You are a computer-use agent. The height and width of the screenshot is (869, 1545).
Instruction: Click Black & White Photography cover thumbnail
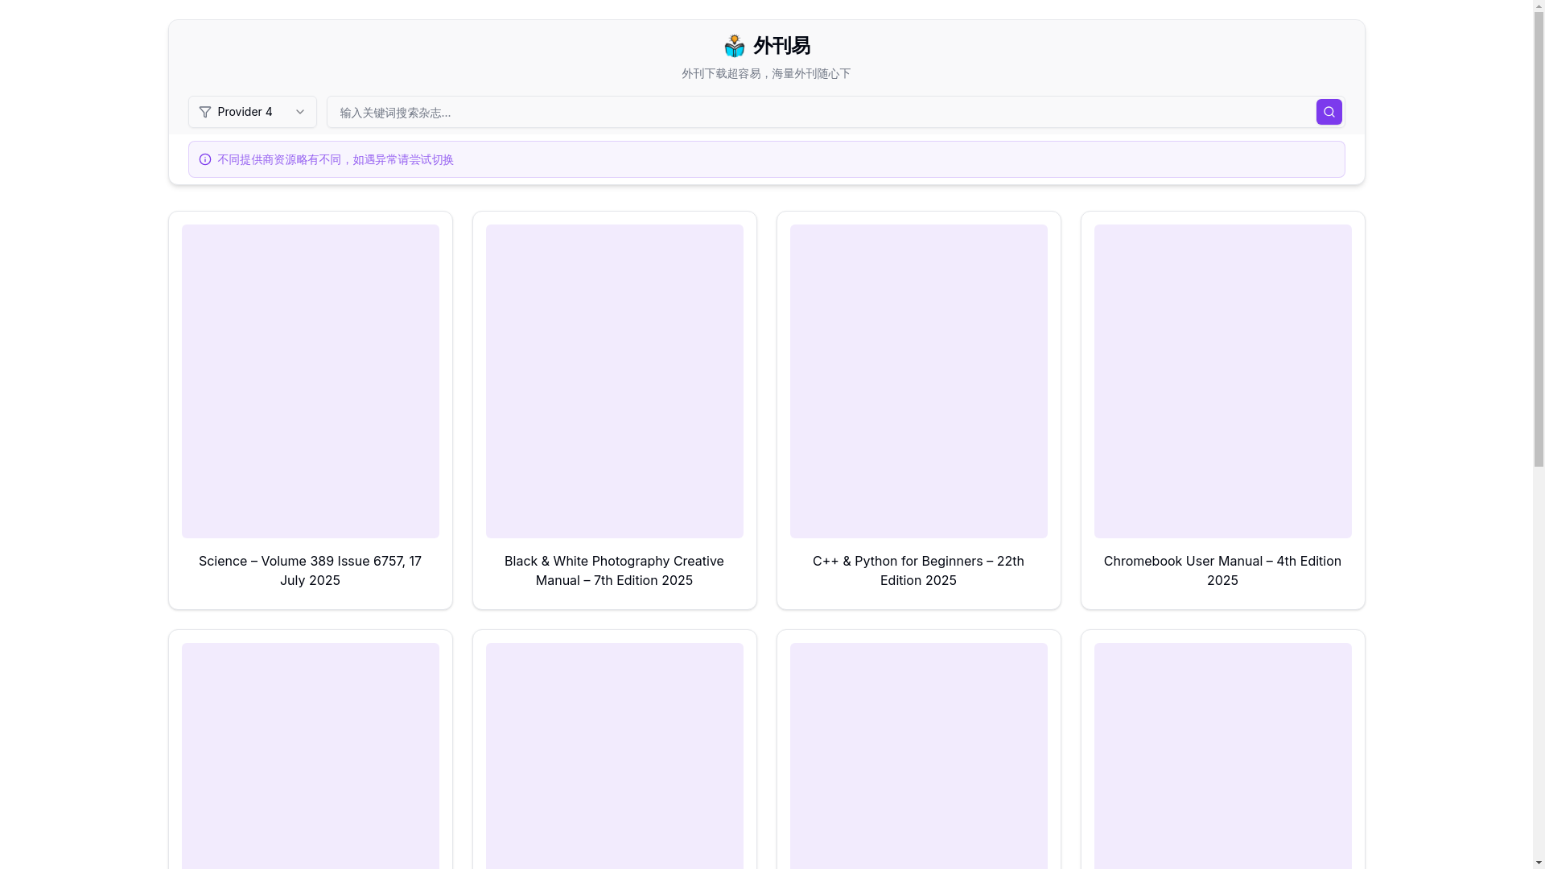(x=614, y=381)
